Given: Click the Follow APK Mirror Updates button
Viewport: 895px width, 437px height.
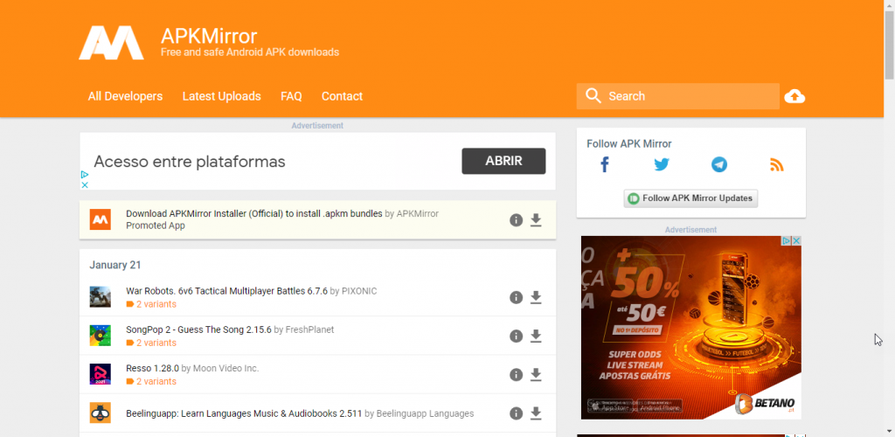Looking at the screenshot, I should click(690, 198).
